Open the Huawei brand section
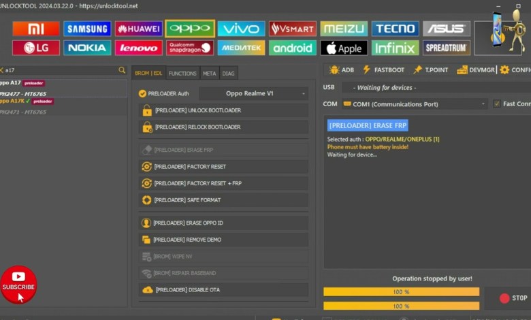 pos(138,29)
